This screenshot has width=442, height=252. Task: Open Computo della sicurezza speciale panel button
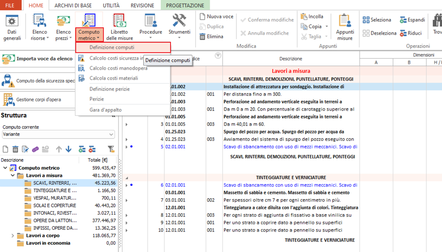(x=37, y=81)
